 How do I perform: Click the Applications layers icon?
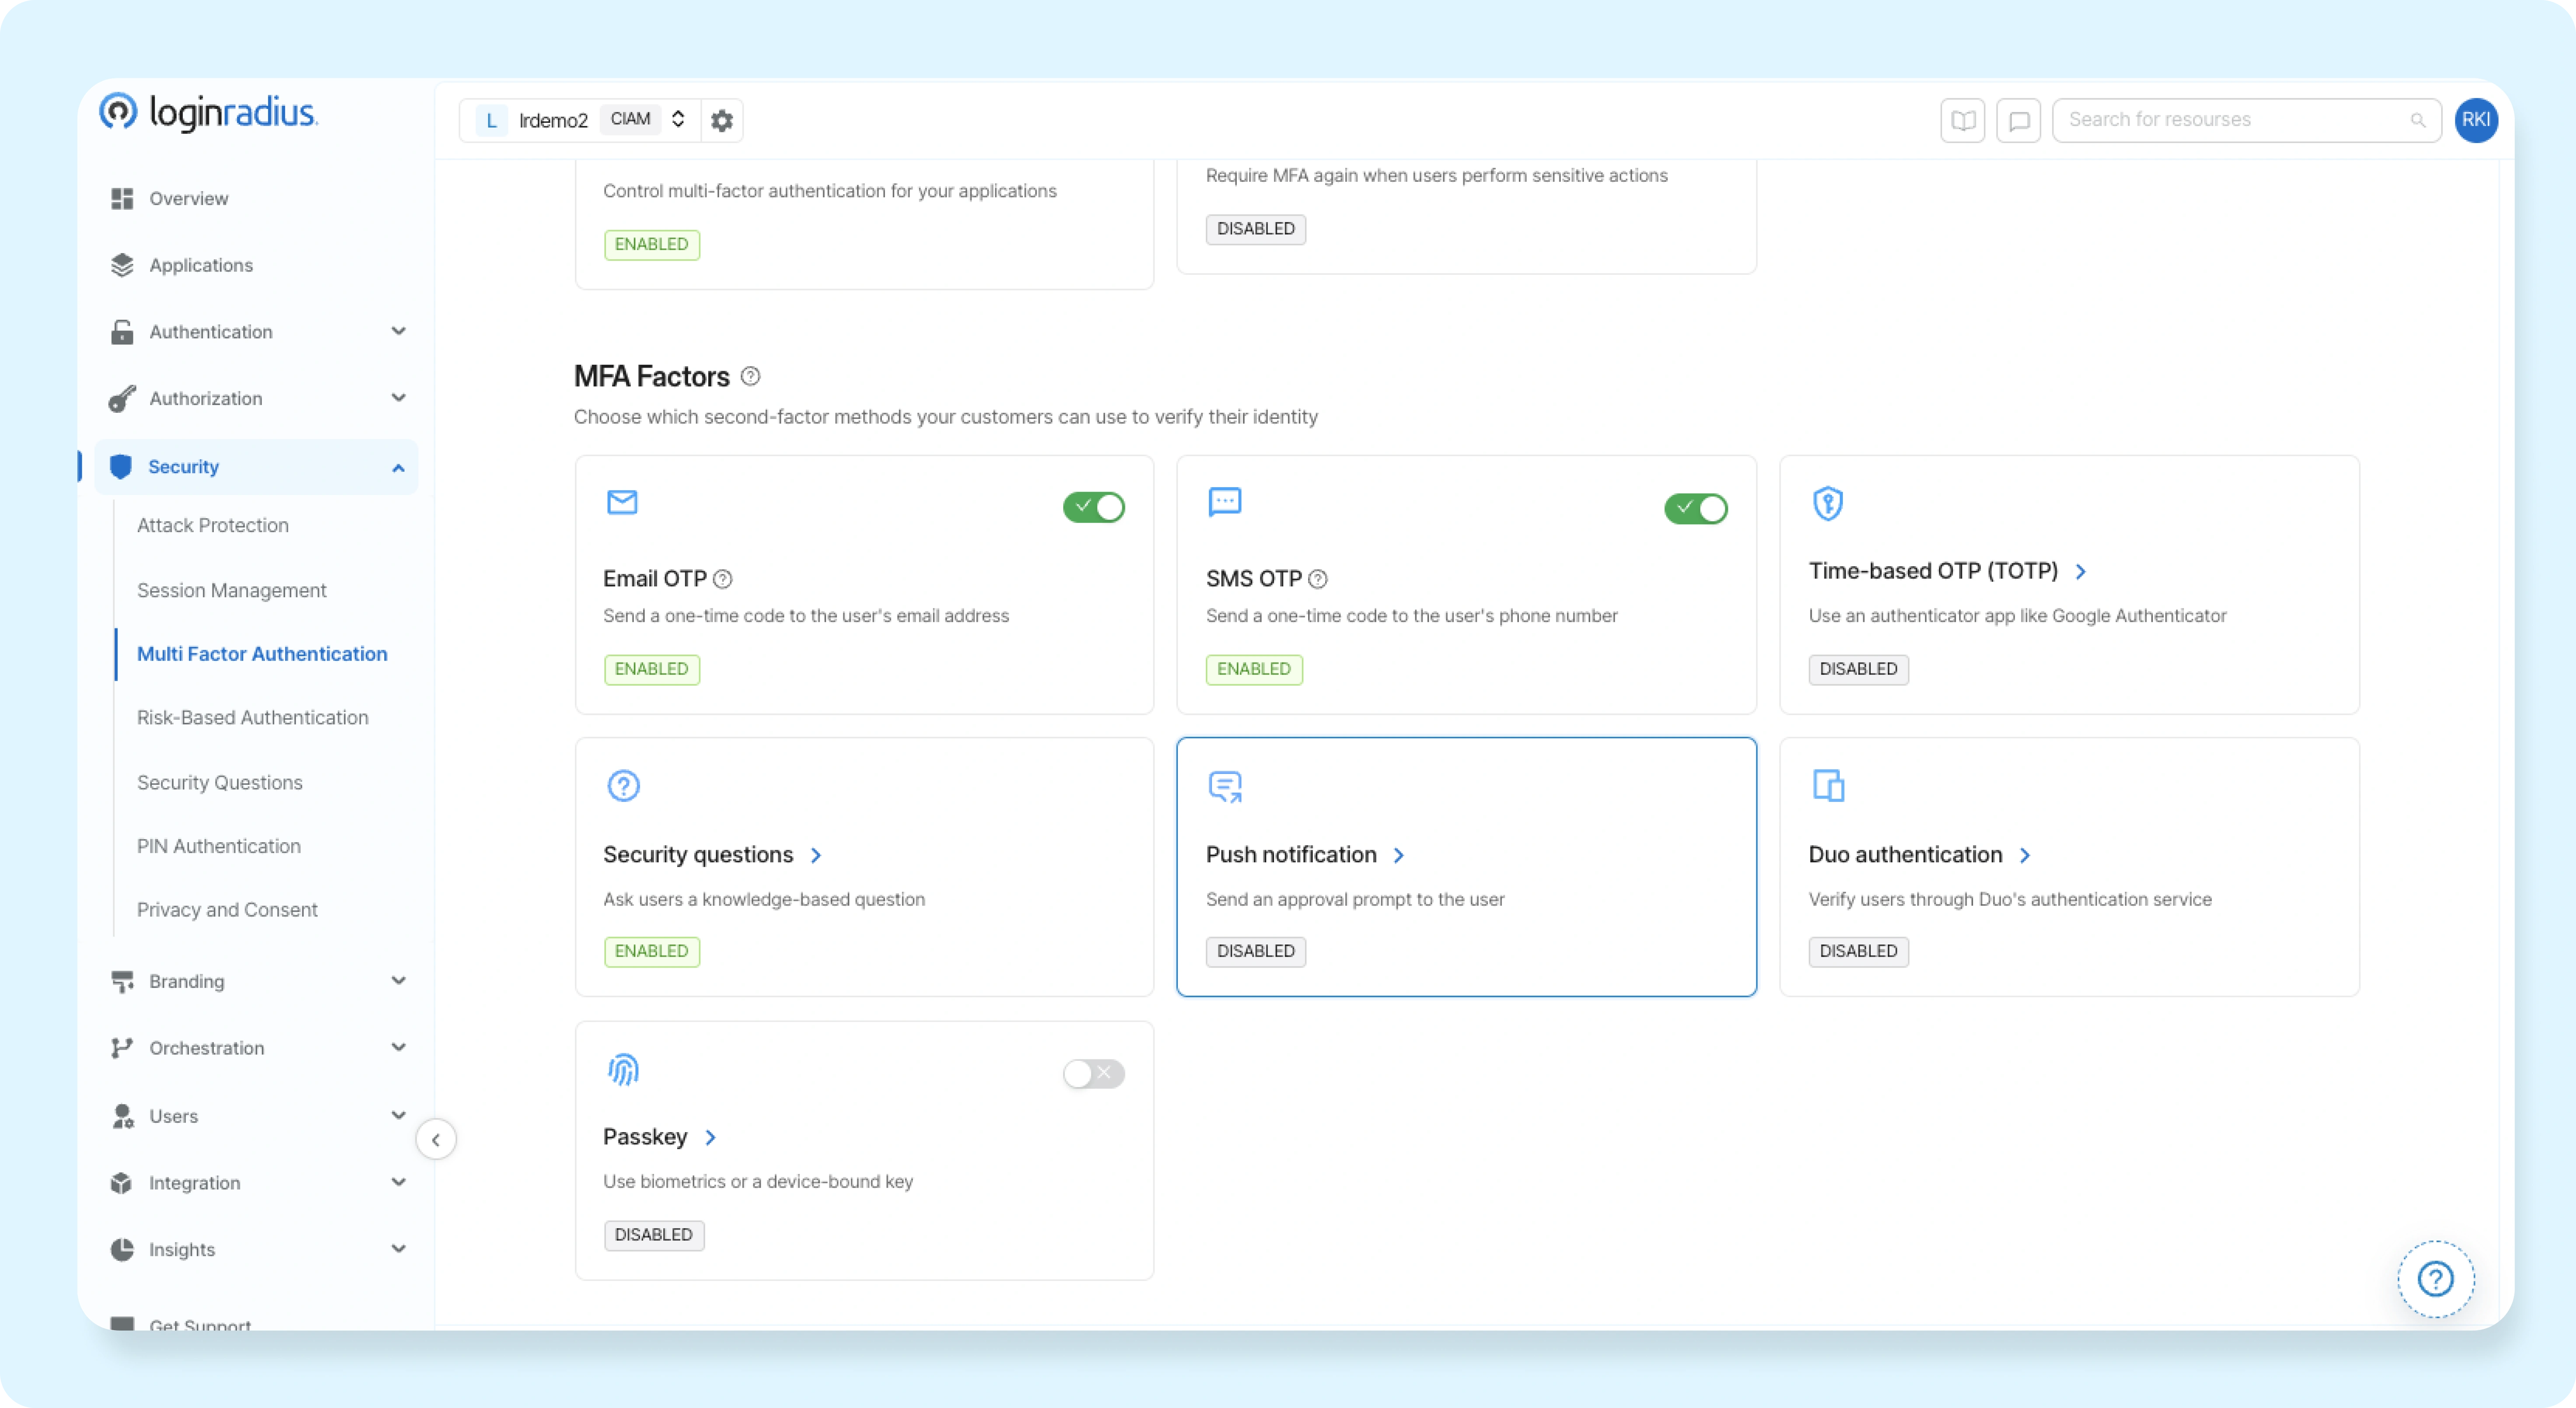pos(122,265)
